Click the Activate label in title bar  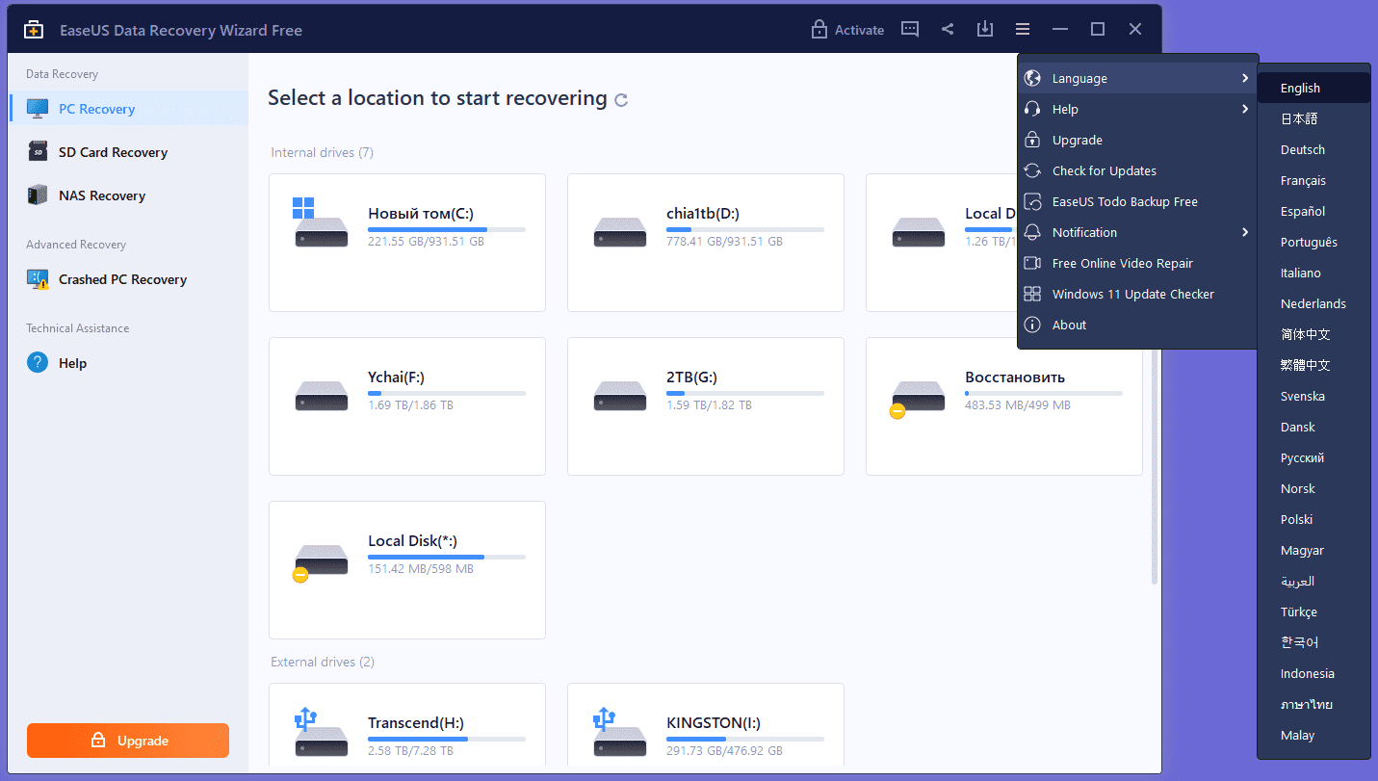pyautogui.click(x=859, y=30)
